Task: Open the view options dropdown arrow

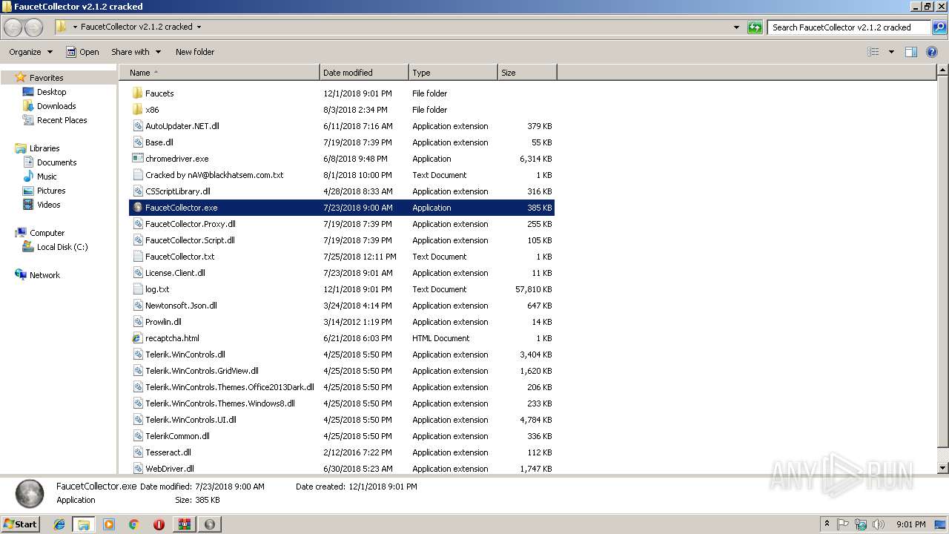Action: (891, 52)
